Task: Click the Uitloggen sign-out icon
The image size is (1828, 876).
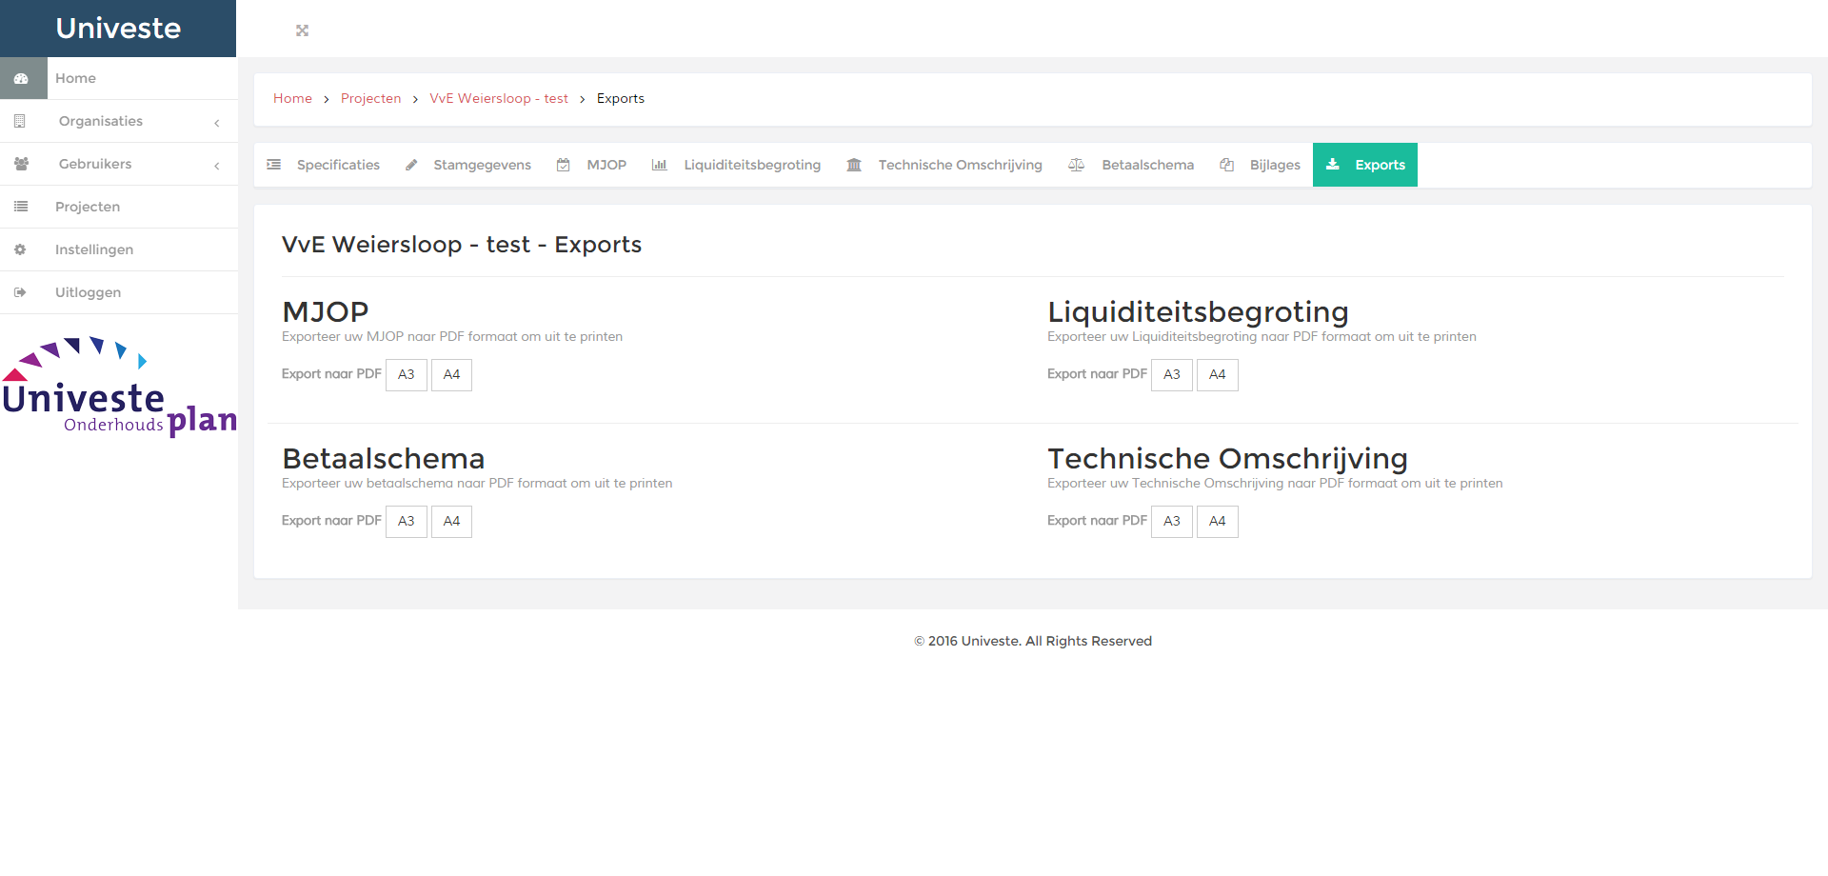Action: click(20, 291)
